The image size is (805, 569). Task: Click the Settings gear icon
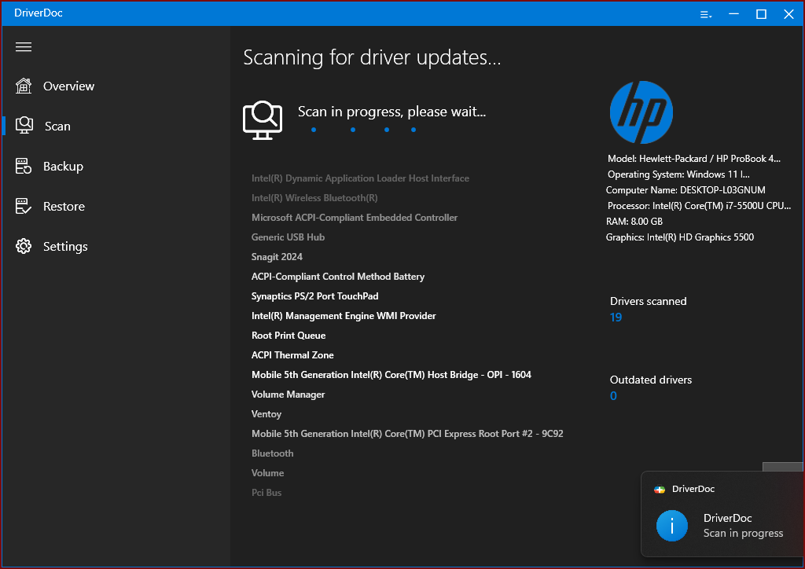24,246
